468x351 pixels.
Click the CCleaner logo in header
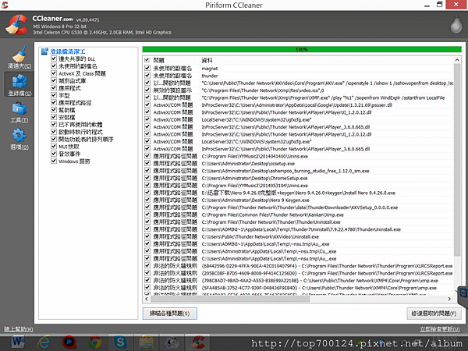click(16, 24)
